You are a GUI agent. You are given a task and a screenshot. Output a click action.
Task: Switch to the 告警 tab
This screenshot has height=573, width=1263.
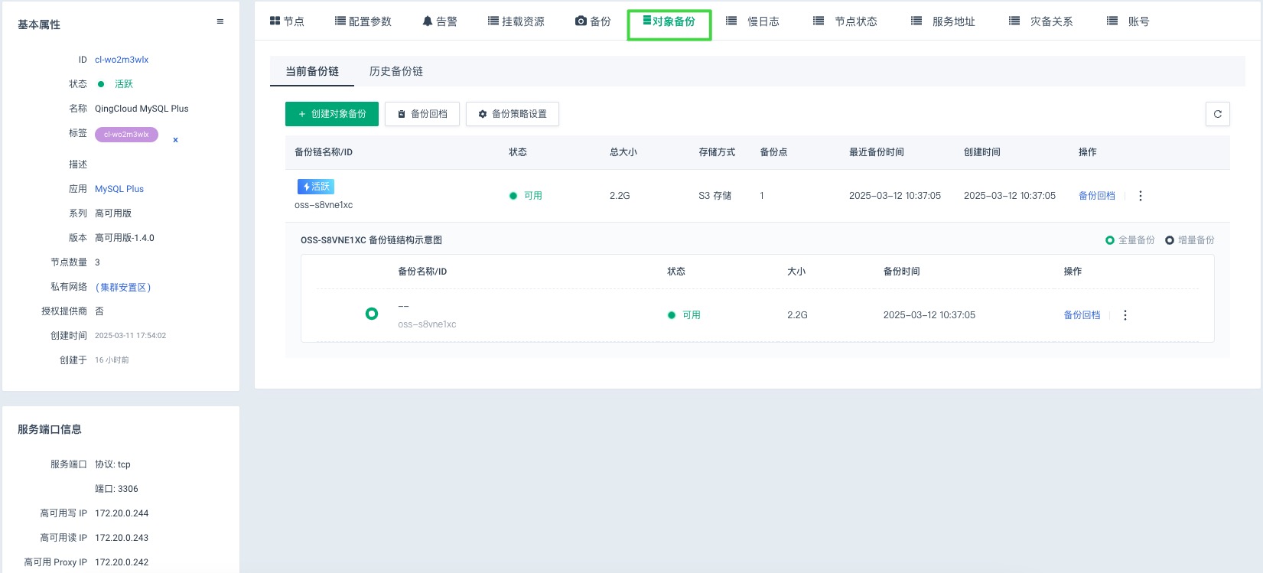pos(440,21)
